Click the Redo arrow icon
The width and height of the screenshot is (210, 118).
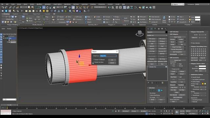pos(6,7)
